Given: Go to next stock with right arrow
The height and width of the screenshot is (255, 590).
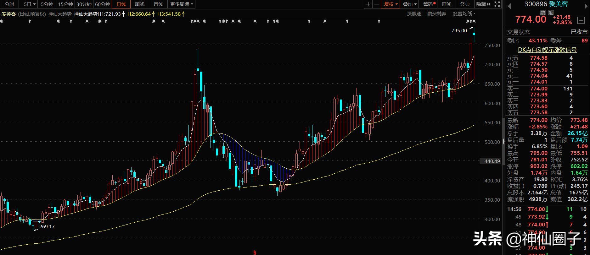Looking at the screenshot, I should (586, 6).
